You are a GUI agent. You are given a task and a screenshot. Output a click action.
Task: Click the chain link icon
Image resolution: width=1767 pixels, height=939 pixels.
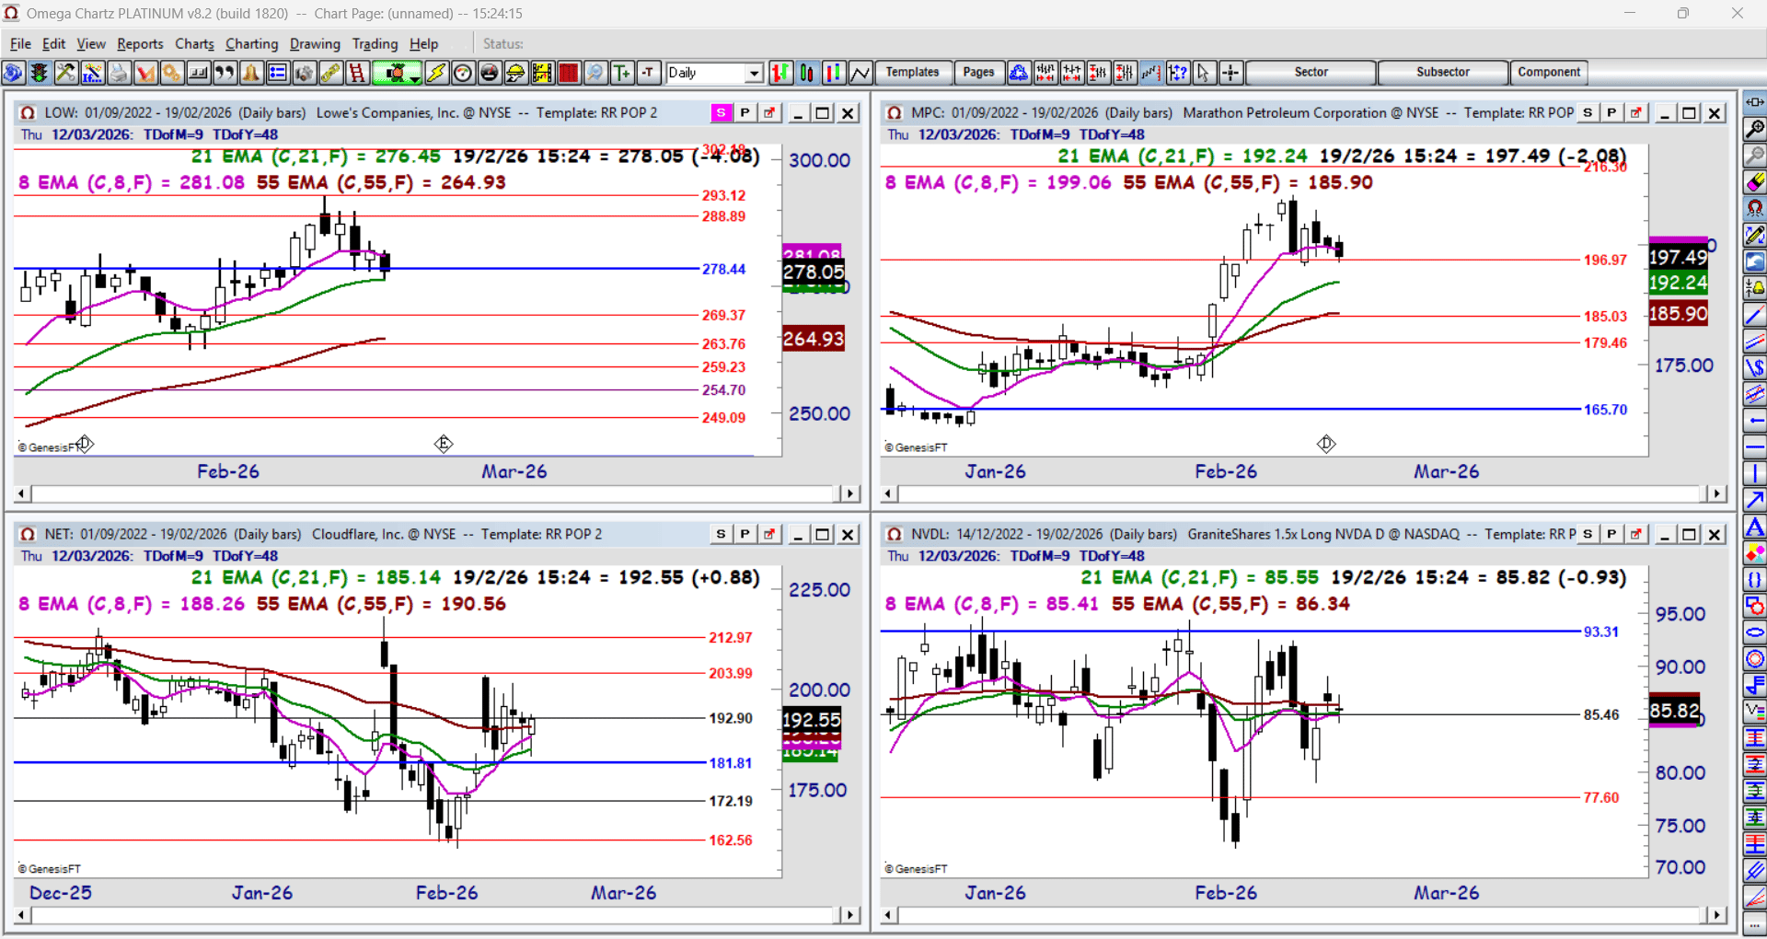point(330,73)
